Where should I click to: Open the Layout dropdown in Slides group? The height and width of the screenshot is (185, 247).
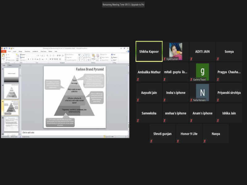click(23, 55)
